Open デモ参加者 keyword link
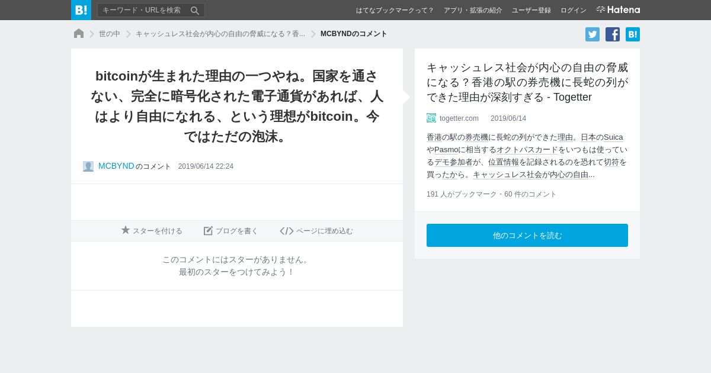 [x=453, y=162]
